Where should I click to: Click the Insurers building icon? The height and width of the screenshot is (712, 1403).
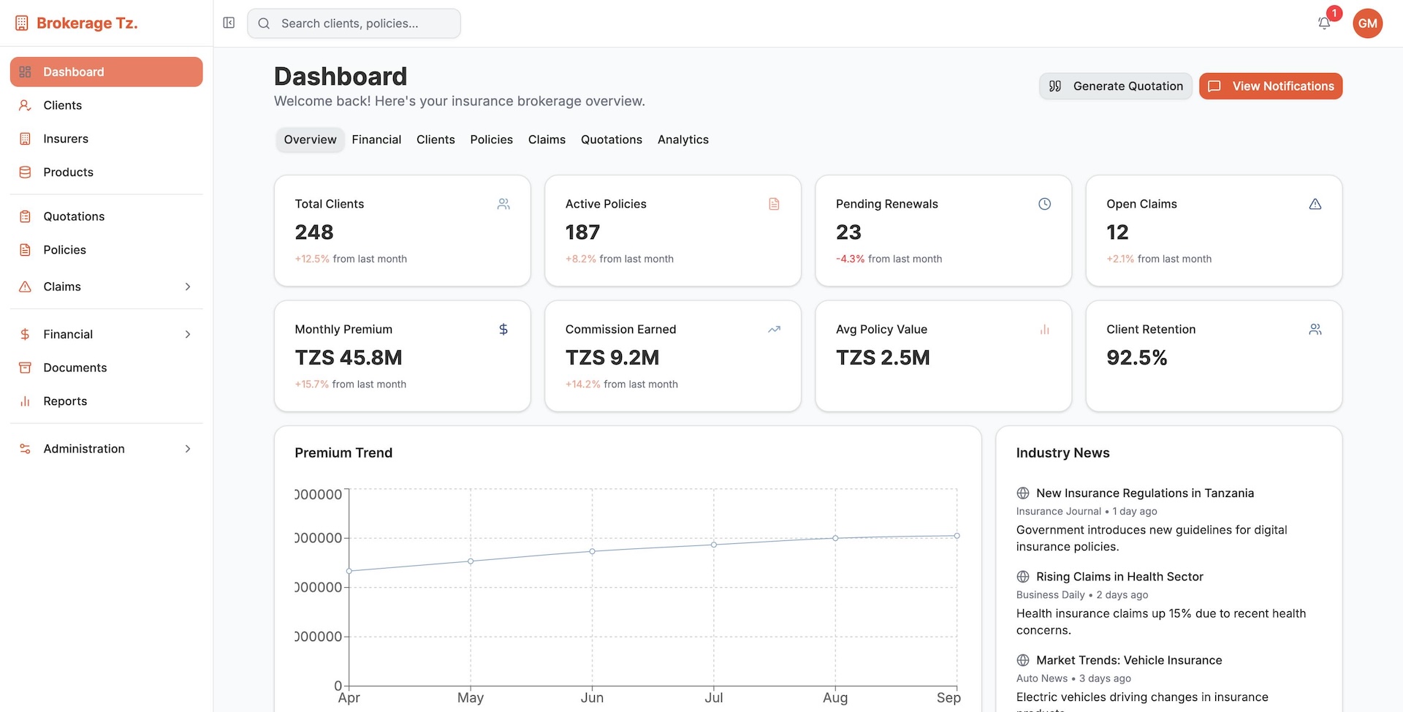[x=25, y=139]
